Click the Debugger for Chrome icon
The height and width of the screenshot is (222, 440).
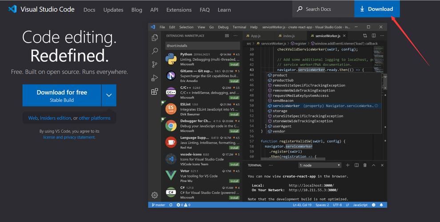(171, 126)
